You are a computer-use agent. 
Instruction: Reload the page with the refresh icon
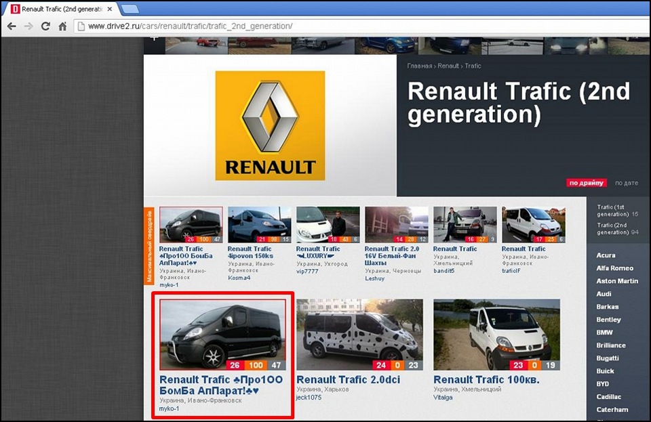(45, 26)
